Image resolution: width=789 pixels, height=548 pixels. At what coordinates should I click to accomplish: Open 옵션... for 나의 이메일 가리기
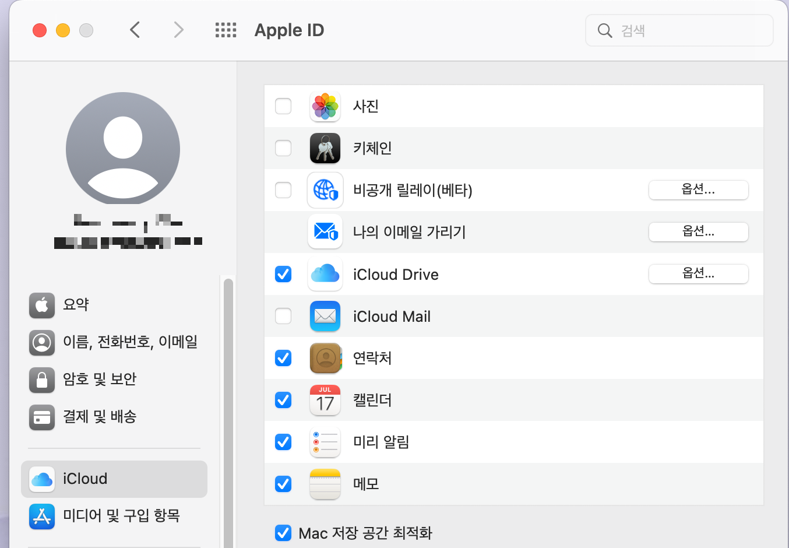(699, 232)
